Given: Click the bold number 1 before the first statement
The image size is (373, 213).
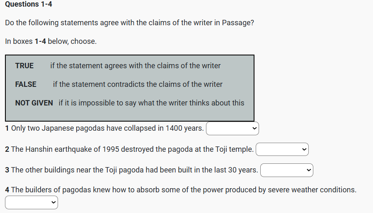Looking at the screenshot, I should [7, 128].
